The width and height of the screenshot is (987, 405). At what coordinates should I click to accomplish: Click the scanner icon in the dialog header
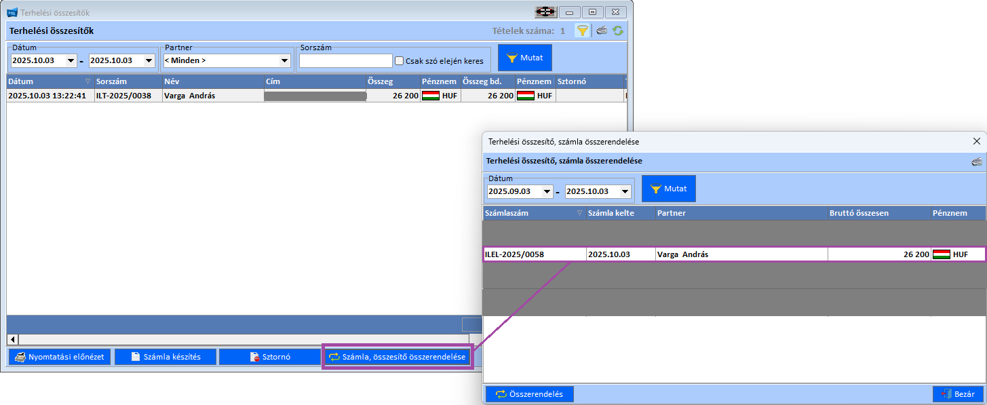click(976, 161)
